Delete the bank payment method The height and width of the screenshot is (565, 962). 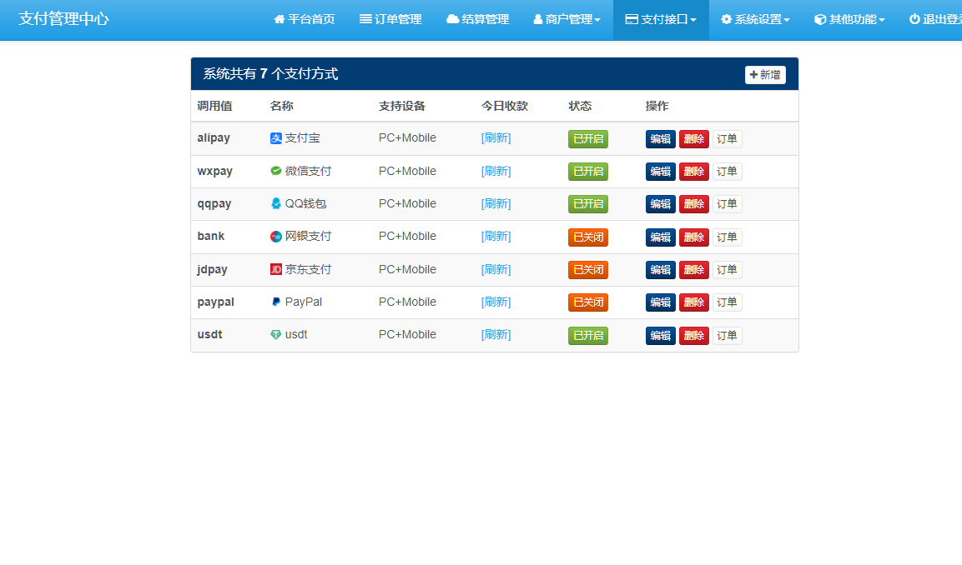point(694,237)
